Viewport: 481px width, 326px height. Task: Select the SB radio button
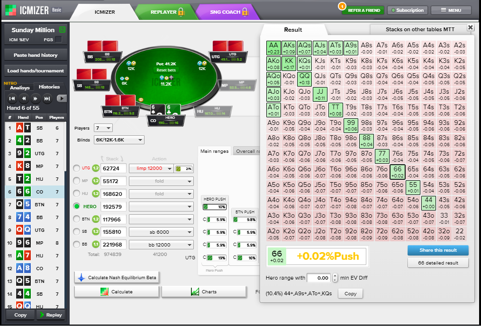pyautogui.click(x=77, y=232)
